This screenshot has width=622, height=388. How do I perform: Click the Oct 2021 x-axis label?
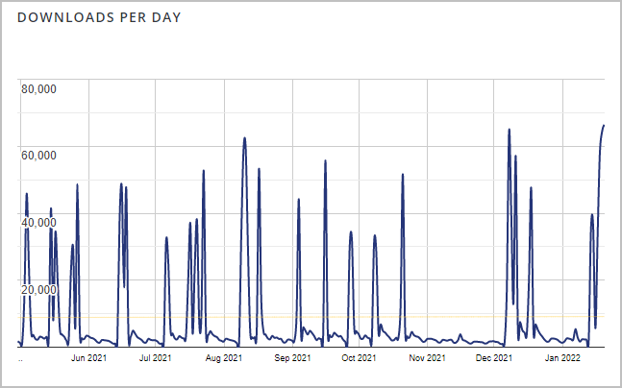pos(359,358)
